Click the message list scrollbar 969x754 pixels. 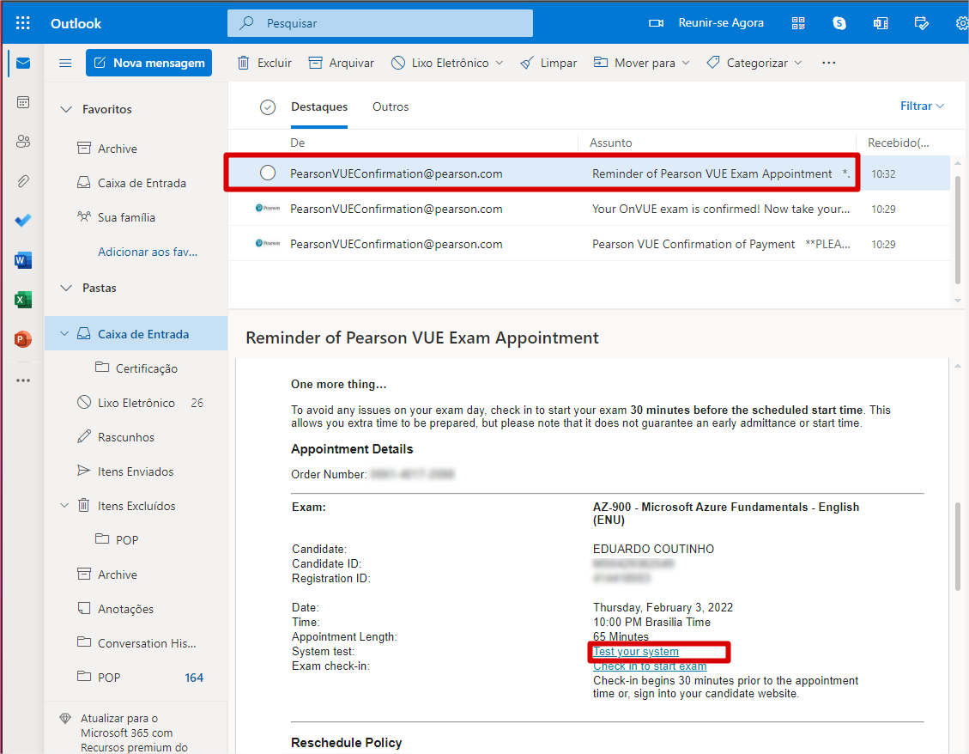pos(958,232)
